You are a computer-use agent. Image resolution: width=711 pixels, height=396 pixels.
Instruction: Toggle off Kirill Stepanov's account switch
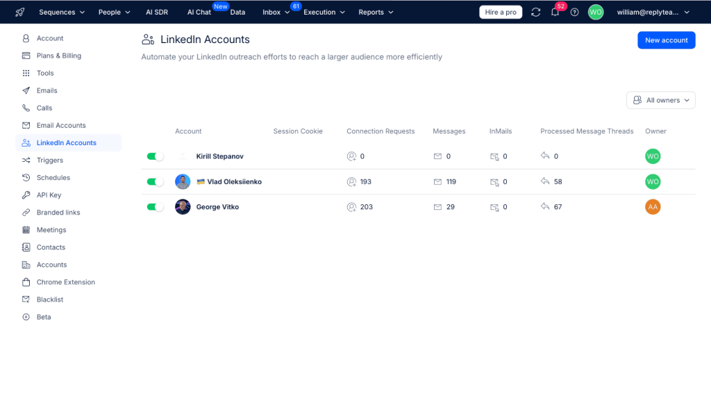point(155,156)
